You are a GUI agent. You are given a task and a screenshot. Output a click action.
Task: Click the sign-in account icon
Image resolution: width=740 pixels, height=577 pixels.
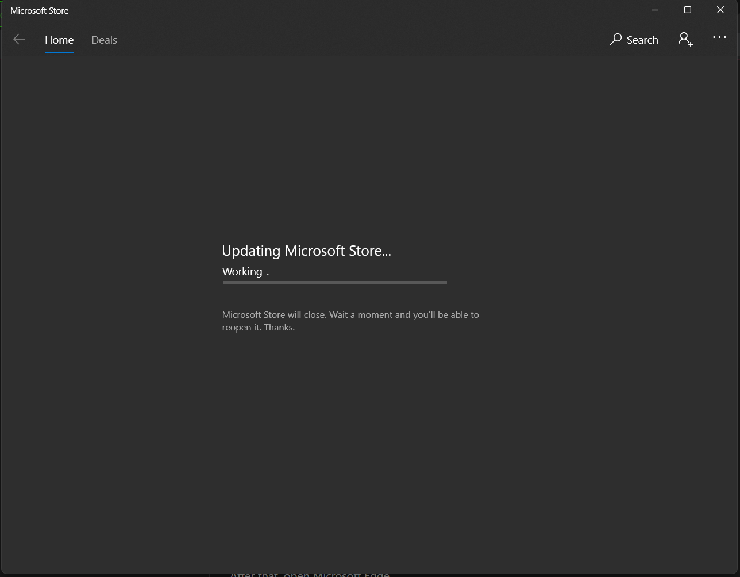tap(685, 39)
